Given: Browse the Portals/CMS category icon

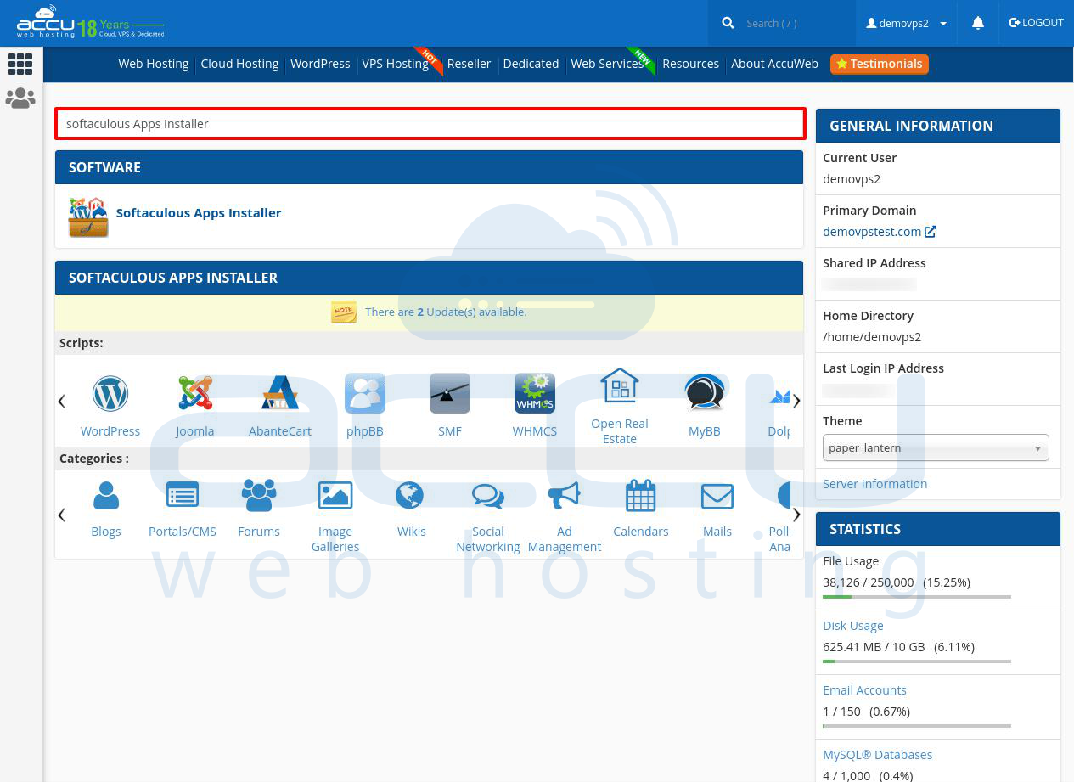Looking at the screenshot, I should [183, 496].
